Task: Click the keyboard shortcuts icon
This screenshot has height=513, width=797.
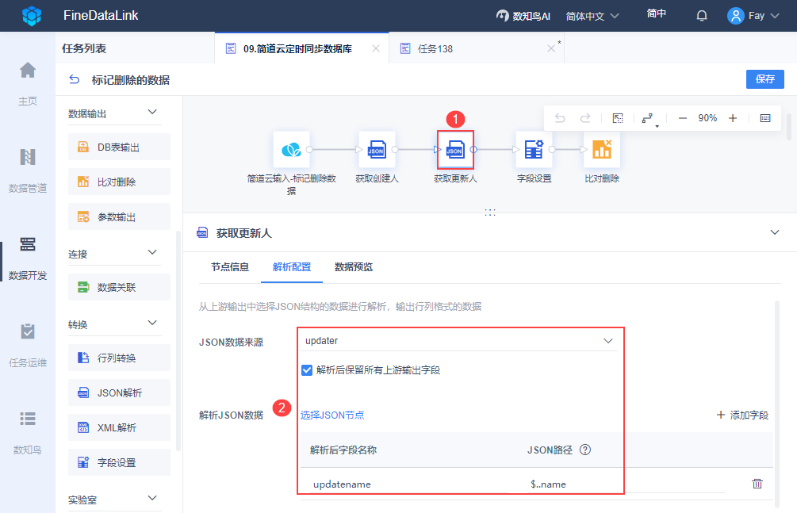Action: point(765,118)
